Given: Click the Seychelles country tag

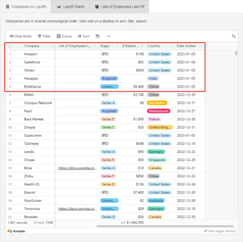Looking at the screenshot, I should coord(157,103).
